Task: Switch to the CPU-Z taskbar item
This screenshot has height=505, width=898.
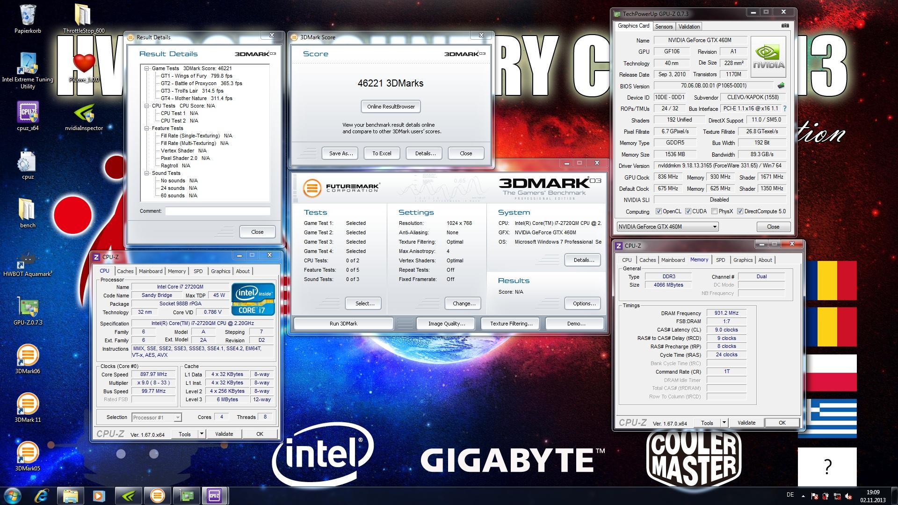Action: point(215,495)
